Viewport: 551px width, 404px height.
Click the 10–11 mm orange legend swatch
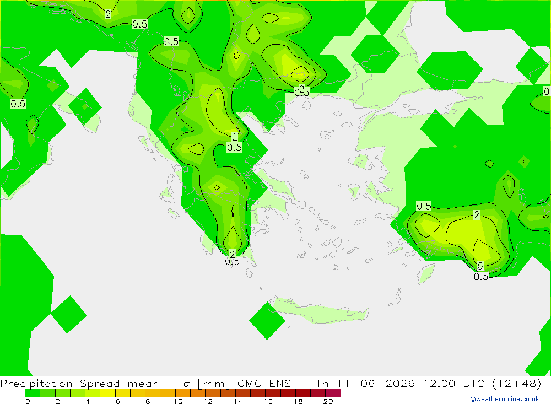[183, 393]
